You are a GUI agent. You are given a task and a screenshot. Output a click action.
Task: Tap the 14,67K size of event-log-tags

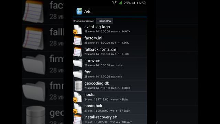coord(126,31)
